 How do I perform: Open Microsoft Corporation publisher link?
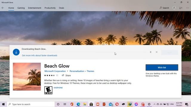pyautogui.click(x=55, y=71)
